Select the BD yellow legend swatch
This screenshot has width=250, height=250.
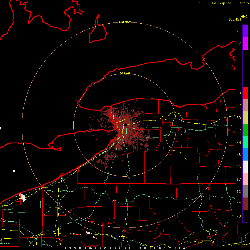[x=245, y=118]
